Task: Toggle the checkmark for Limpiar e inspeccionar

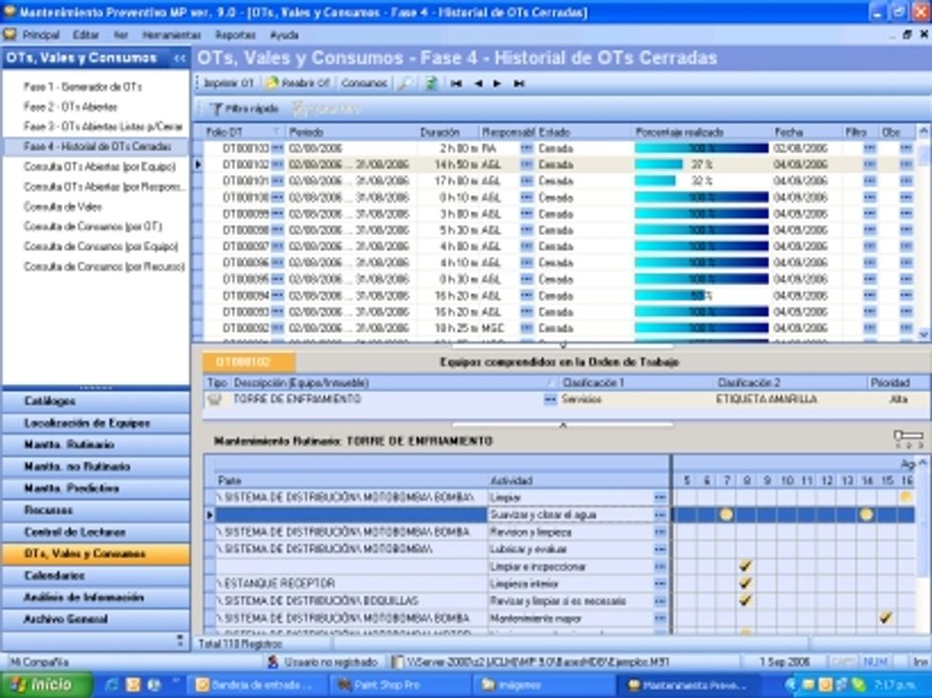Action: click(746, 567)
